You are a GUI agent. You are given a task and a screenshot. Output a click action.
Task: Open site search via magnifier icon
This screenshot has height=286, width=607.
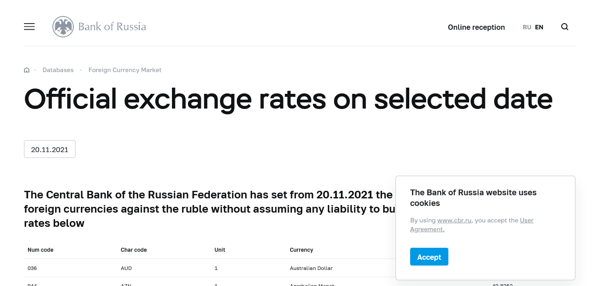coord(565,27)
